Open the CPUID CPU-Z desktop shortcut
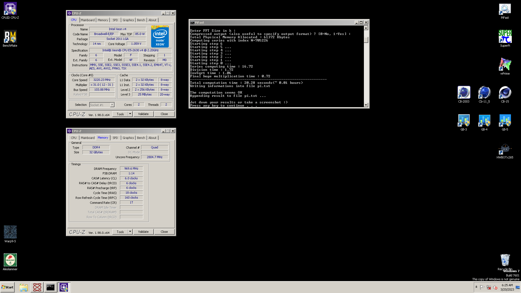This screenshot has width=521, height=293. click(x=10, y=11)
